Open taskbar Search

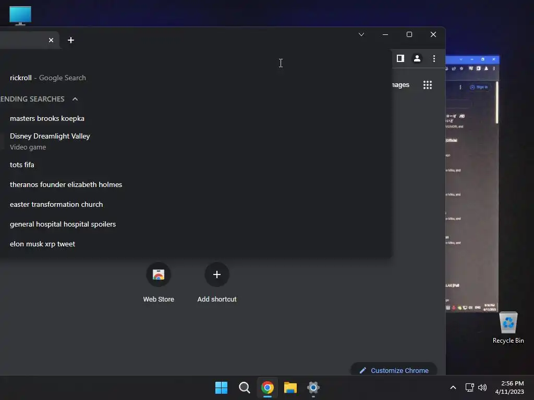(x=244, y=387)
